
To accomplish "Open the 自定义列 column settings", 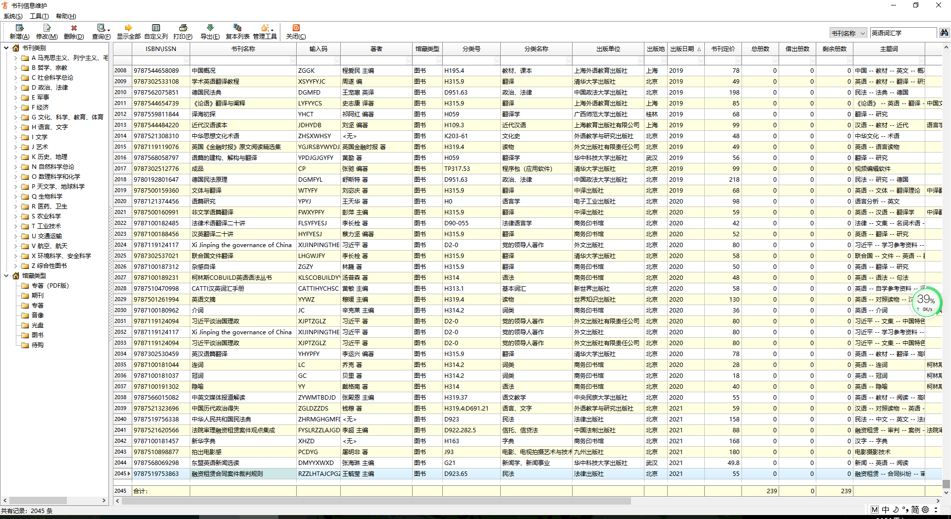I will click(x=156, y=28).
